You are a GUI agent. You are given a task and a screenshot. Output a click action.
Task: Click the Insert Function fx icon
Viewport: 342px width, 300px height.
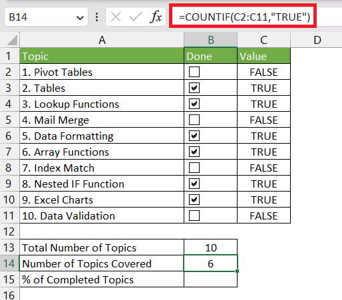click(156, 17)
